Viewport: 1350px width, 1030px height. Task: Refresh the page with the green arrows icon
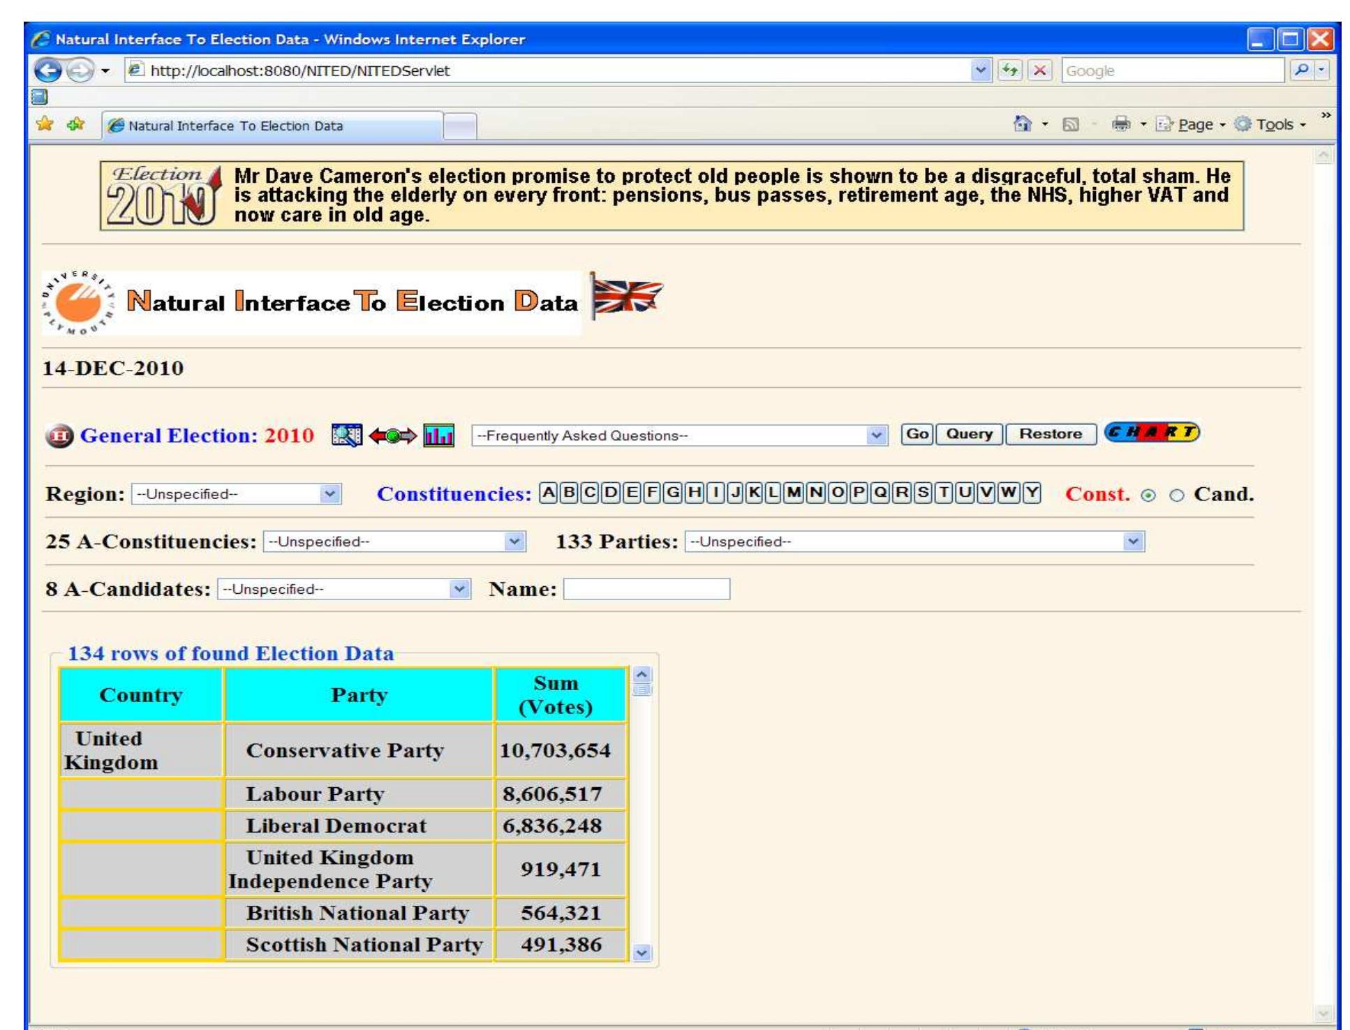pyautogui.click(x=1009, y=70)
